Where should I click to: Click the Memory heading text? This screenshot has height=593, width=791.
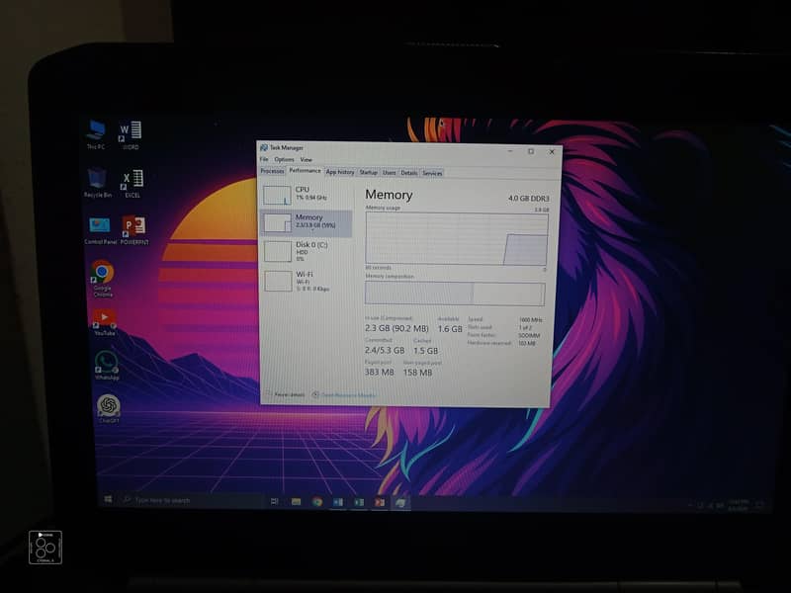point(389,195)
